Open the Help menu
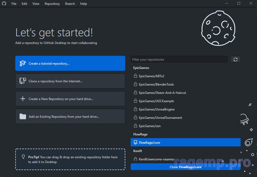The height and width of the screenshot is (177, 257). point(83,3)
